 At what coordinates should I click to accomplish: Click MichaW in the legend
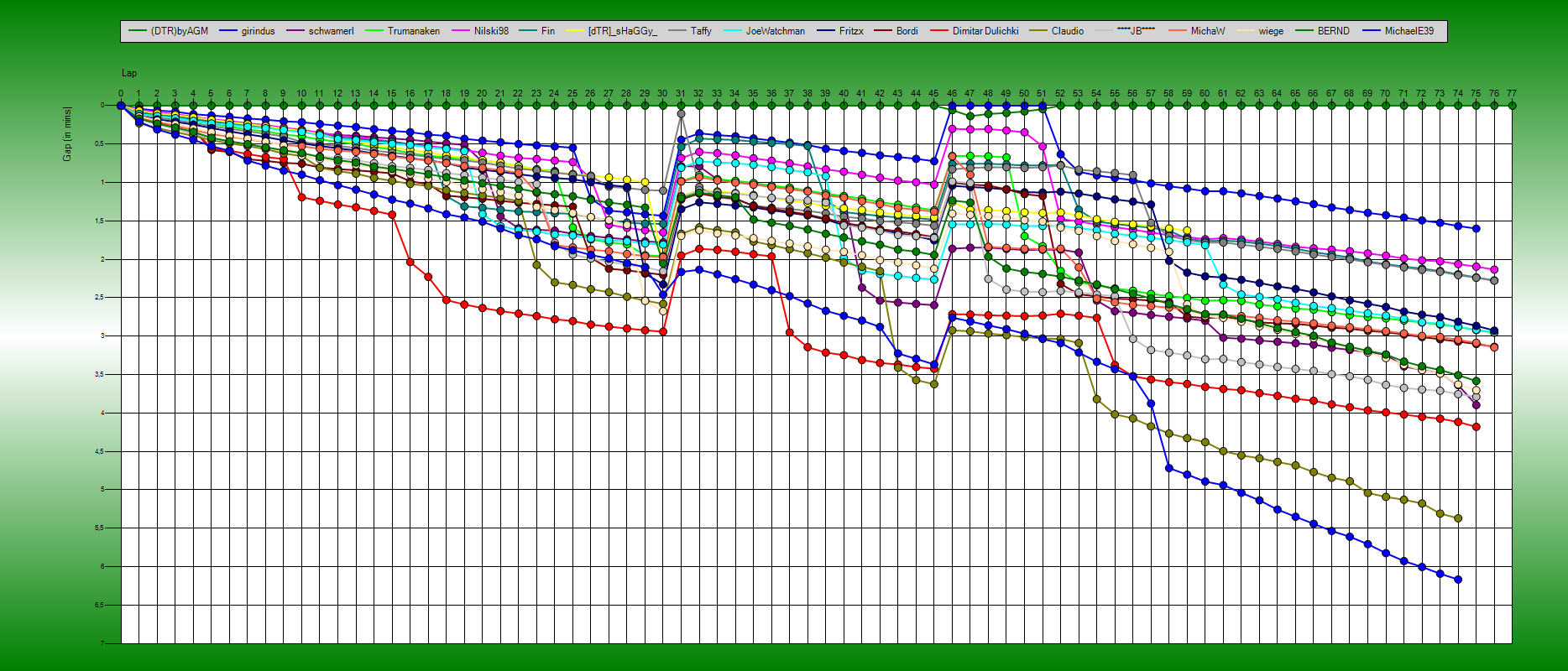coord(1207,31)
